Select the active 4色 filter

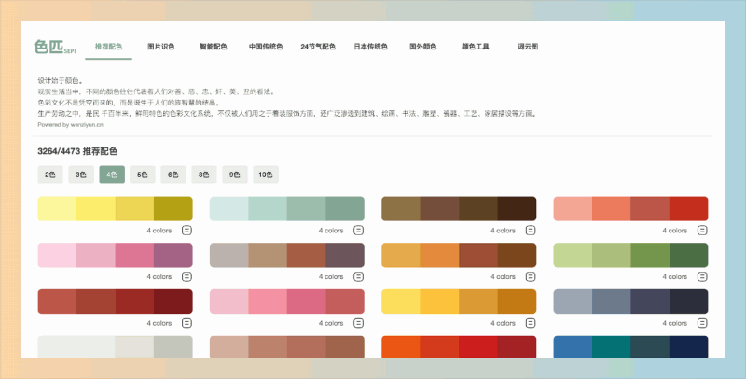(112, 175)
